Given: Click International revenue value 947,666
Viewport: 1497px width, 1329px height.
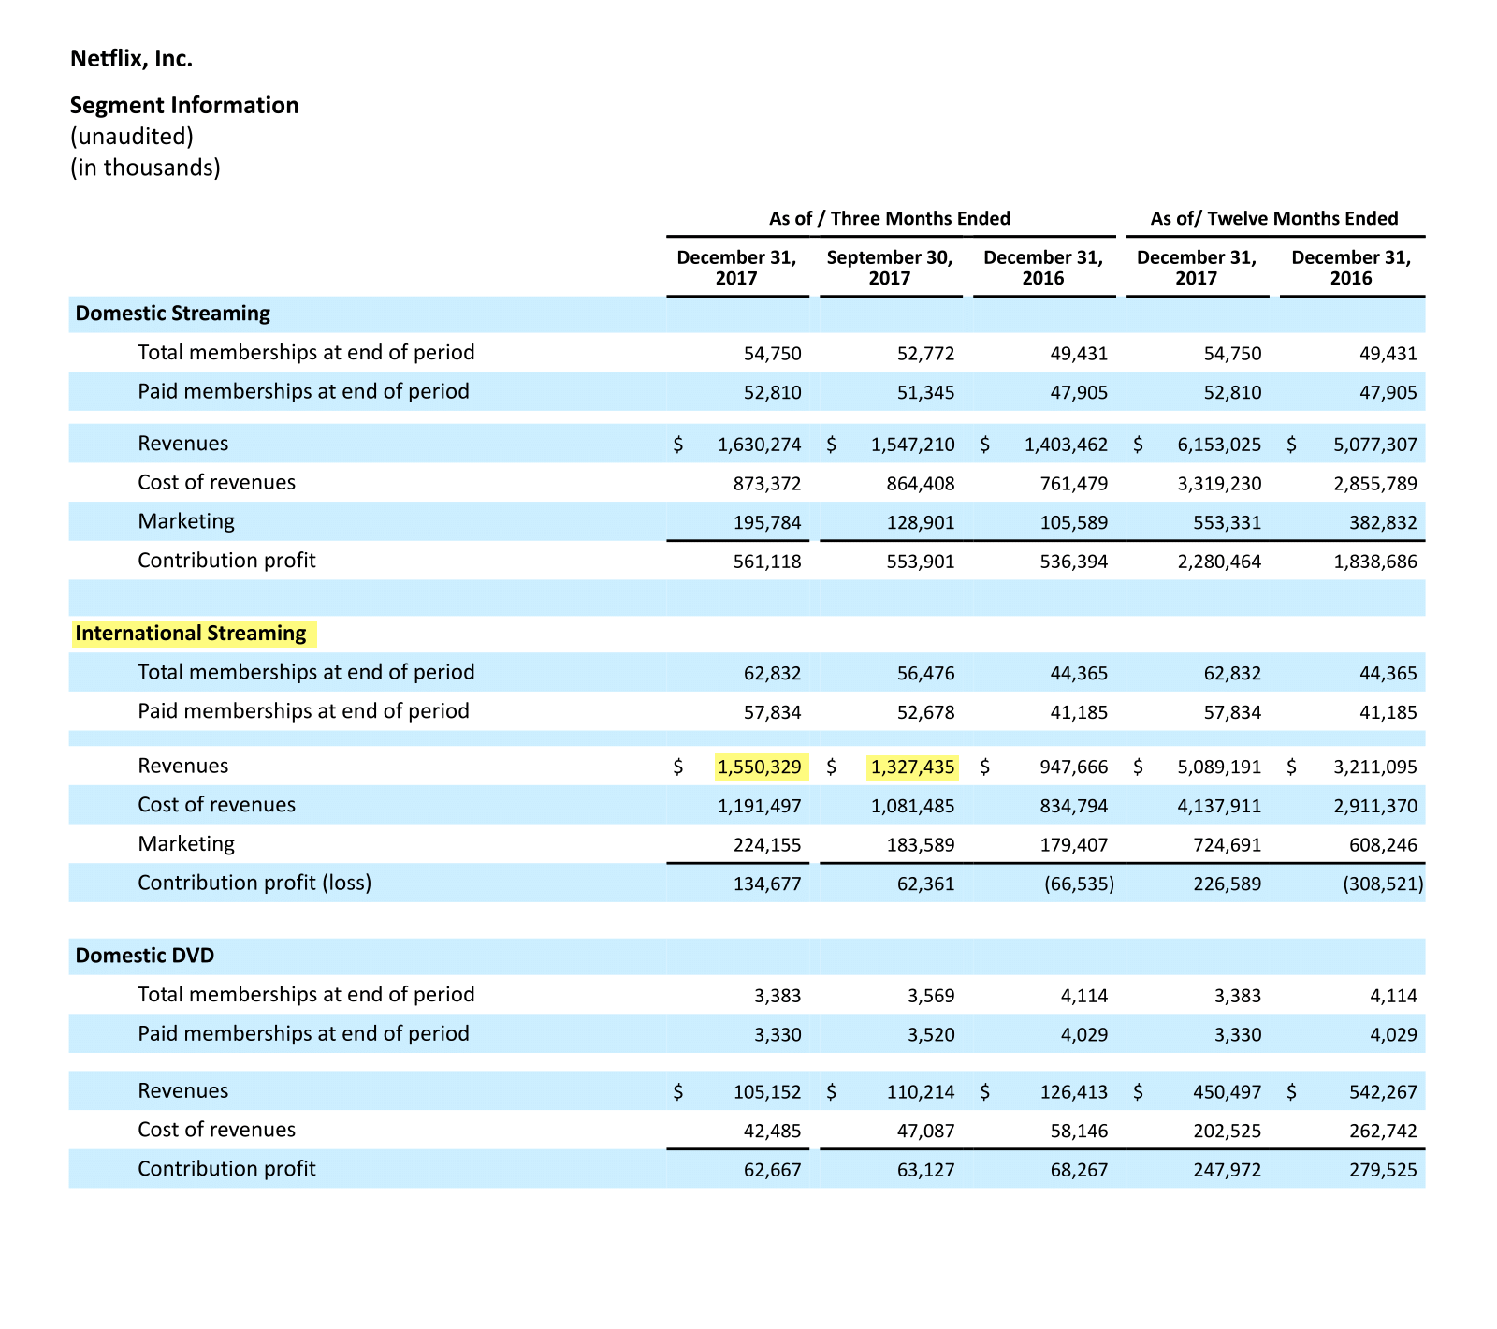Looking at the screenshot, I should point(1074,767).
